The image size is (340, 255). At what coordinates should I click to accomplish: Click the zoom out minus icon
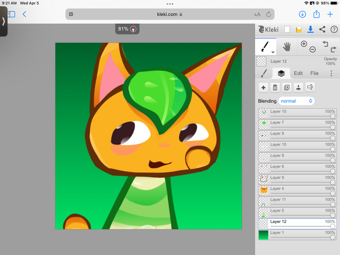pyautogui.click(x=313, y=49)
